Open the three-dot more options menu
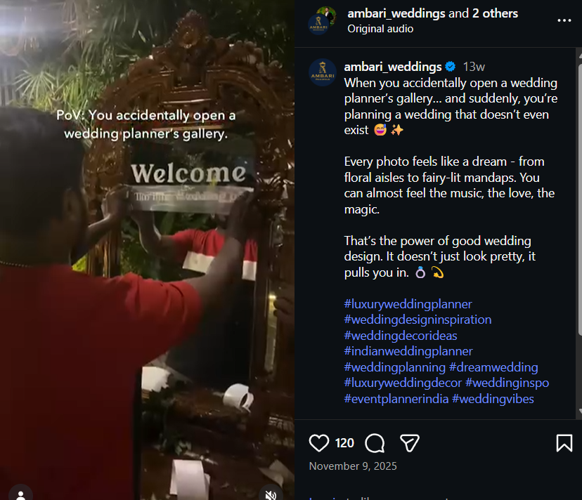Screen dimensions: 582x500 tap(564, 20)
